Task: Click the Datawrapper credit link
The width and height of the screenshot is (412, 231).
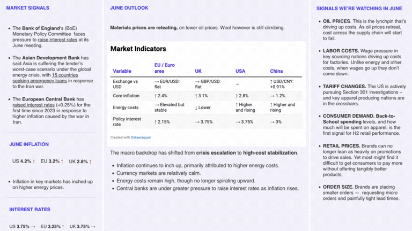Action: click(x=141, y=137)
